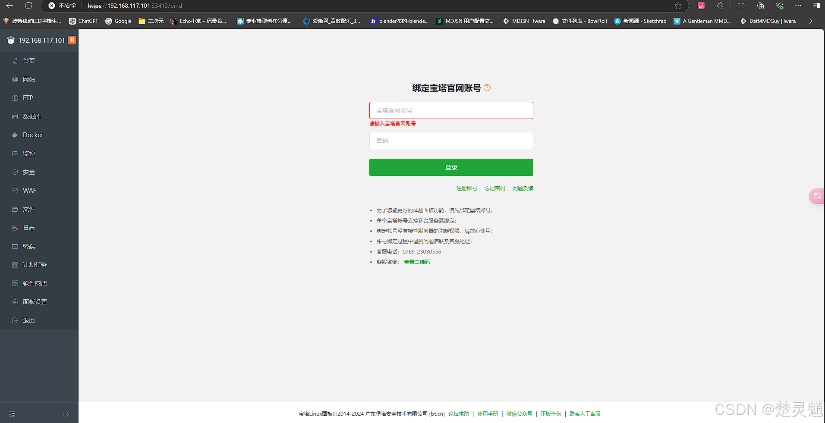Click the orange notification badge 0
825x423 pixels.
(72, 40)
